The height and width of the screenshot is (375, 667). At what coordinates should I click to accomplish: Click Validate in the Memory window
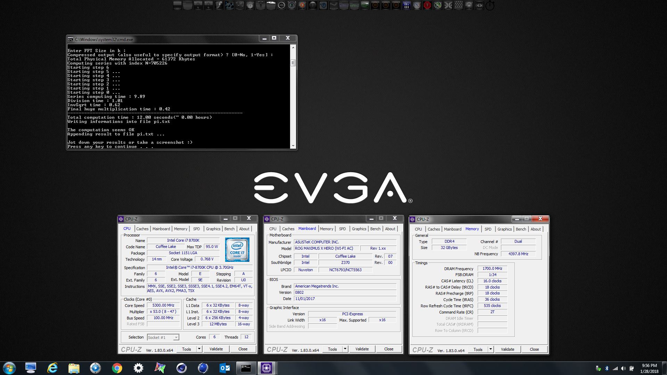(x=508, y=349)
